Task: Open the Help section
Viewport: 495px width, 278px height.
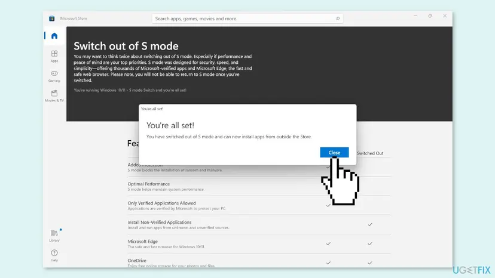Action: (x=54, y=255)
